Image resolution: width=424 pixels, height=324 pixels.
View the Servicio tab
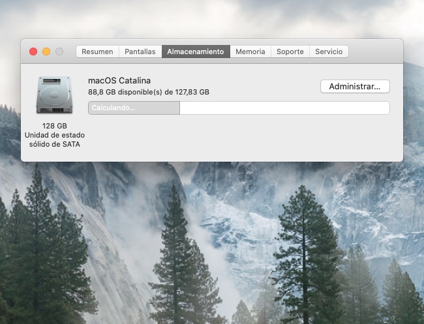329,52
